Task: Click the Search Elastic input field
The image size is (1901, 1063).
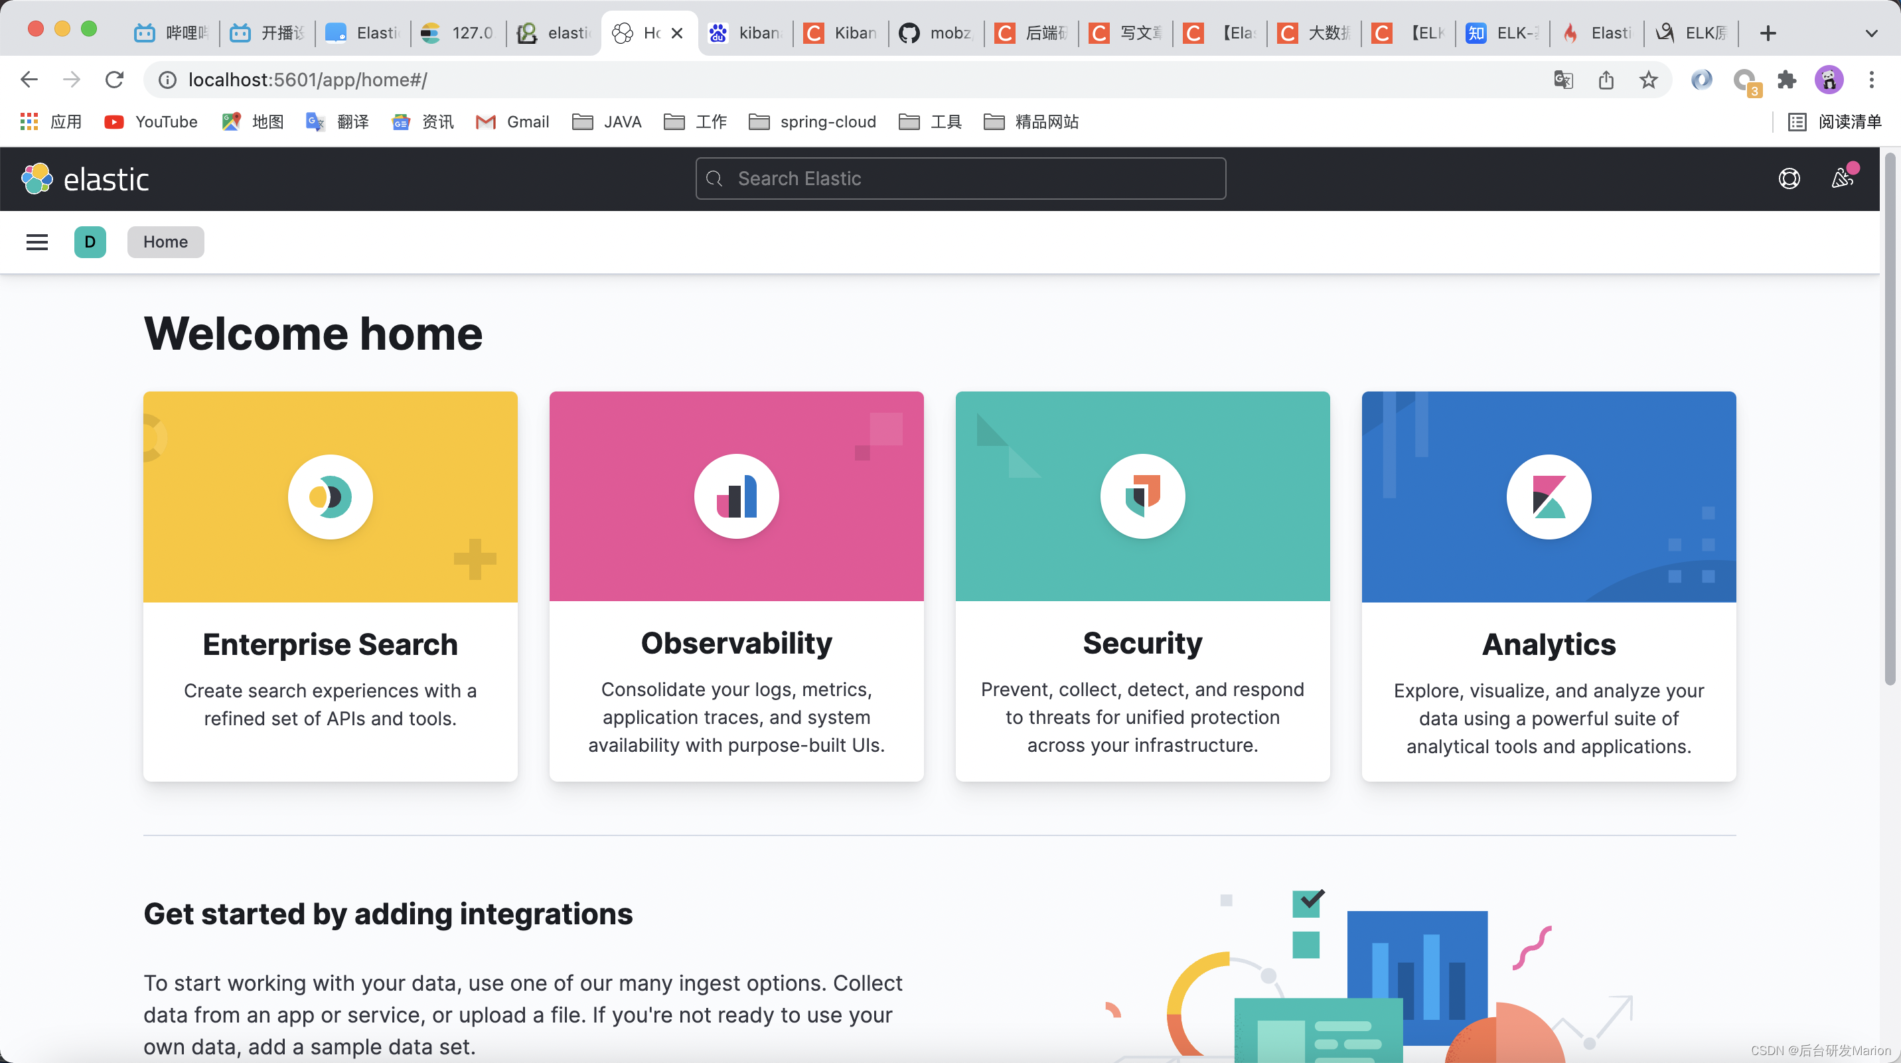Action: (x=960, y=178)
